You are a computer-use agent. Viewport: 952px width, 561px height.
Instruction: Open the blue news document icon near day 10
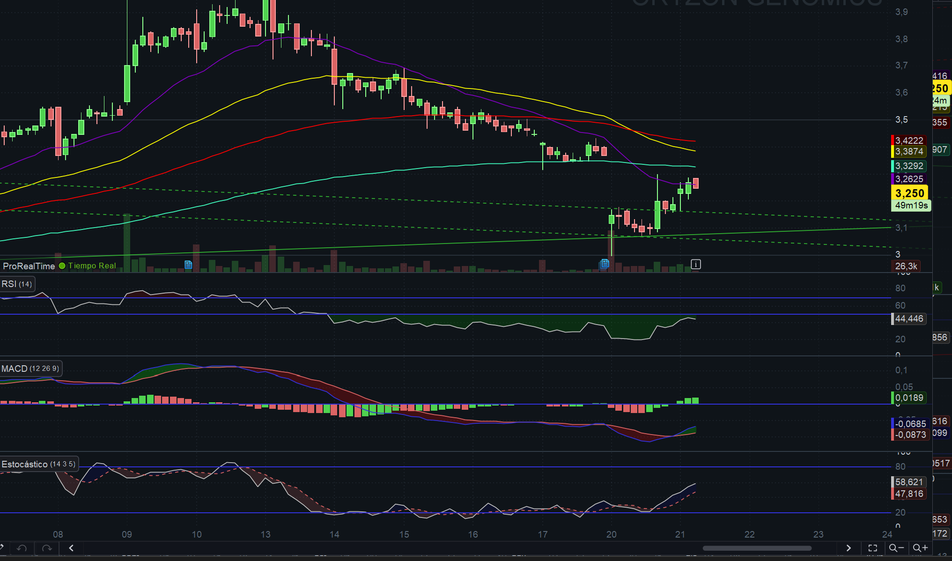[188, 265]
